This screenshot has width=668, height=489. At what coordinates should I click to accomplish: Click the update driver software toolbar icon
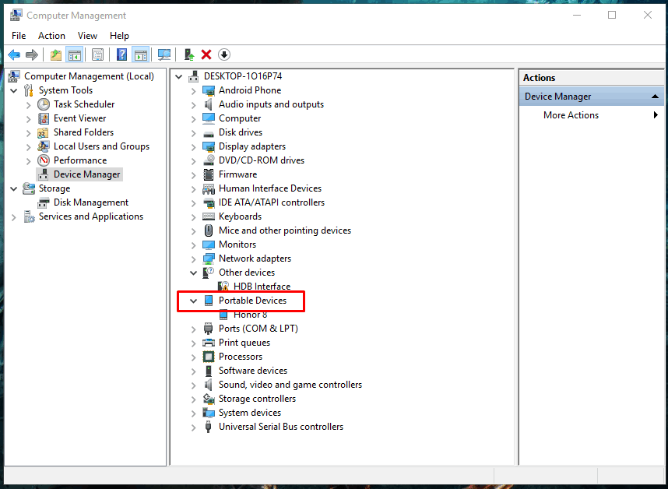pyautogui.click(x=188, y=55)
